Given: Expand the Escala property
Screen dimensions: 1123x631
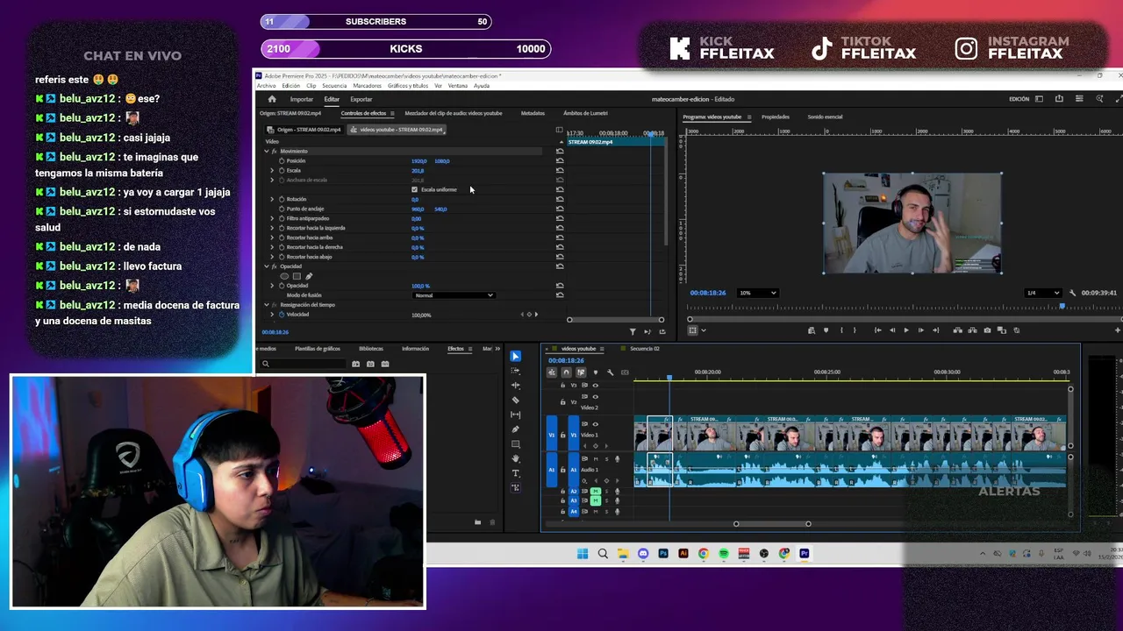Looking at the screenshot, I should coord(272,171).
